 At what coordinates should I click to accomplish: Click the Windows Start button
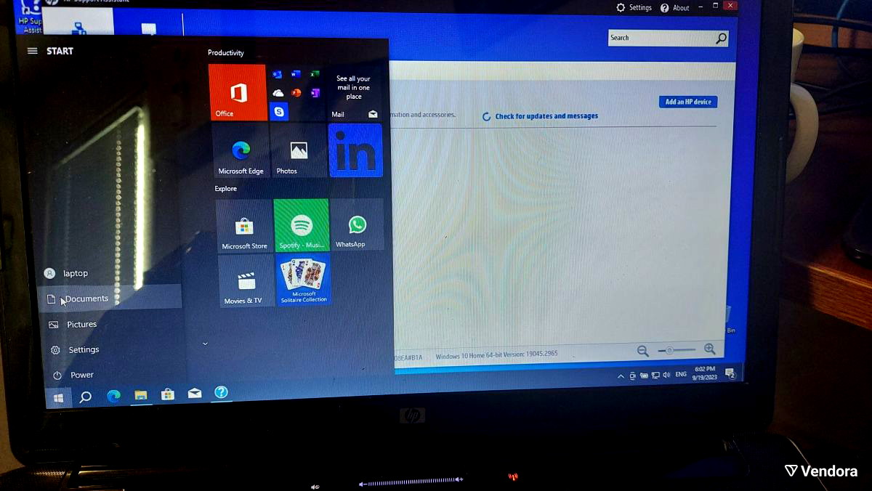pyautogui.click(x=58, y=398)
